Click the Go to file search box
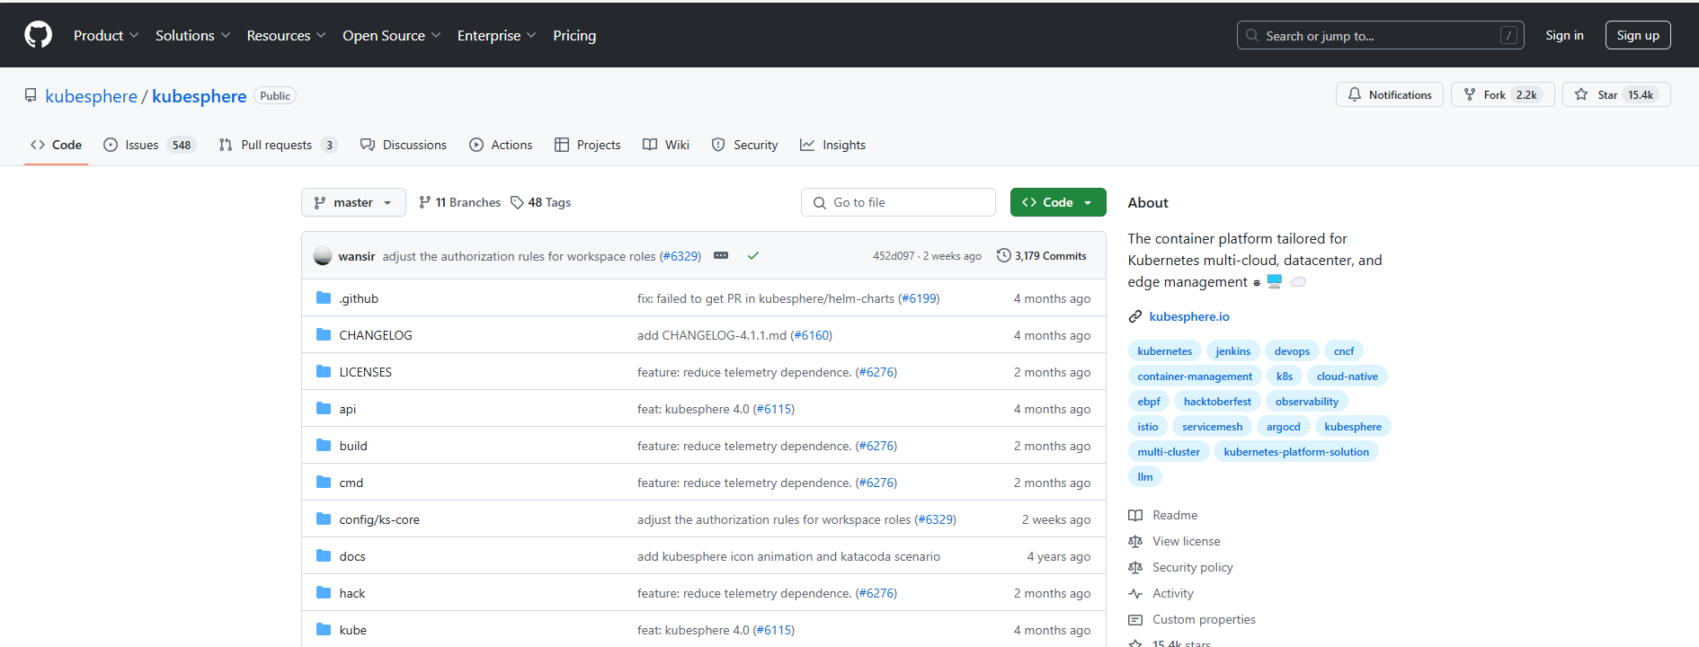The image size is (1699, 647). point(898,202)
